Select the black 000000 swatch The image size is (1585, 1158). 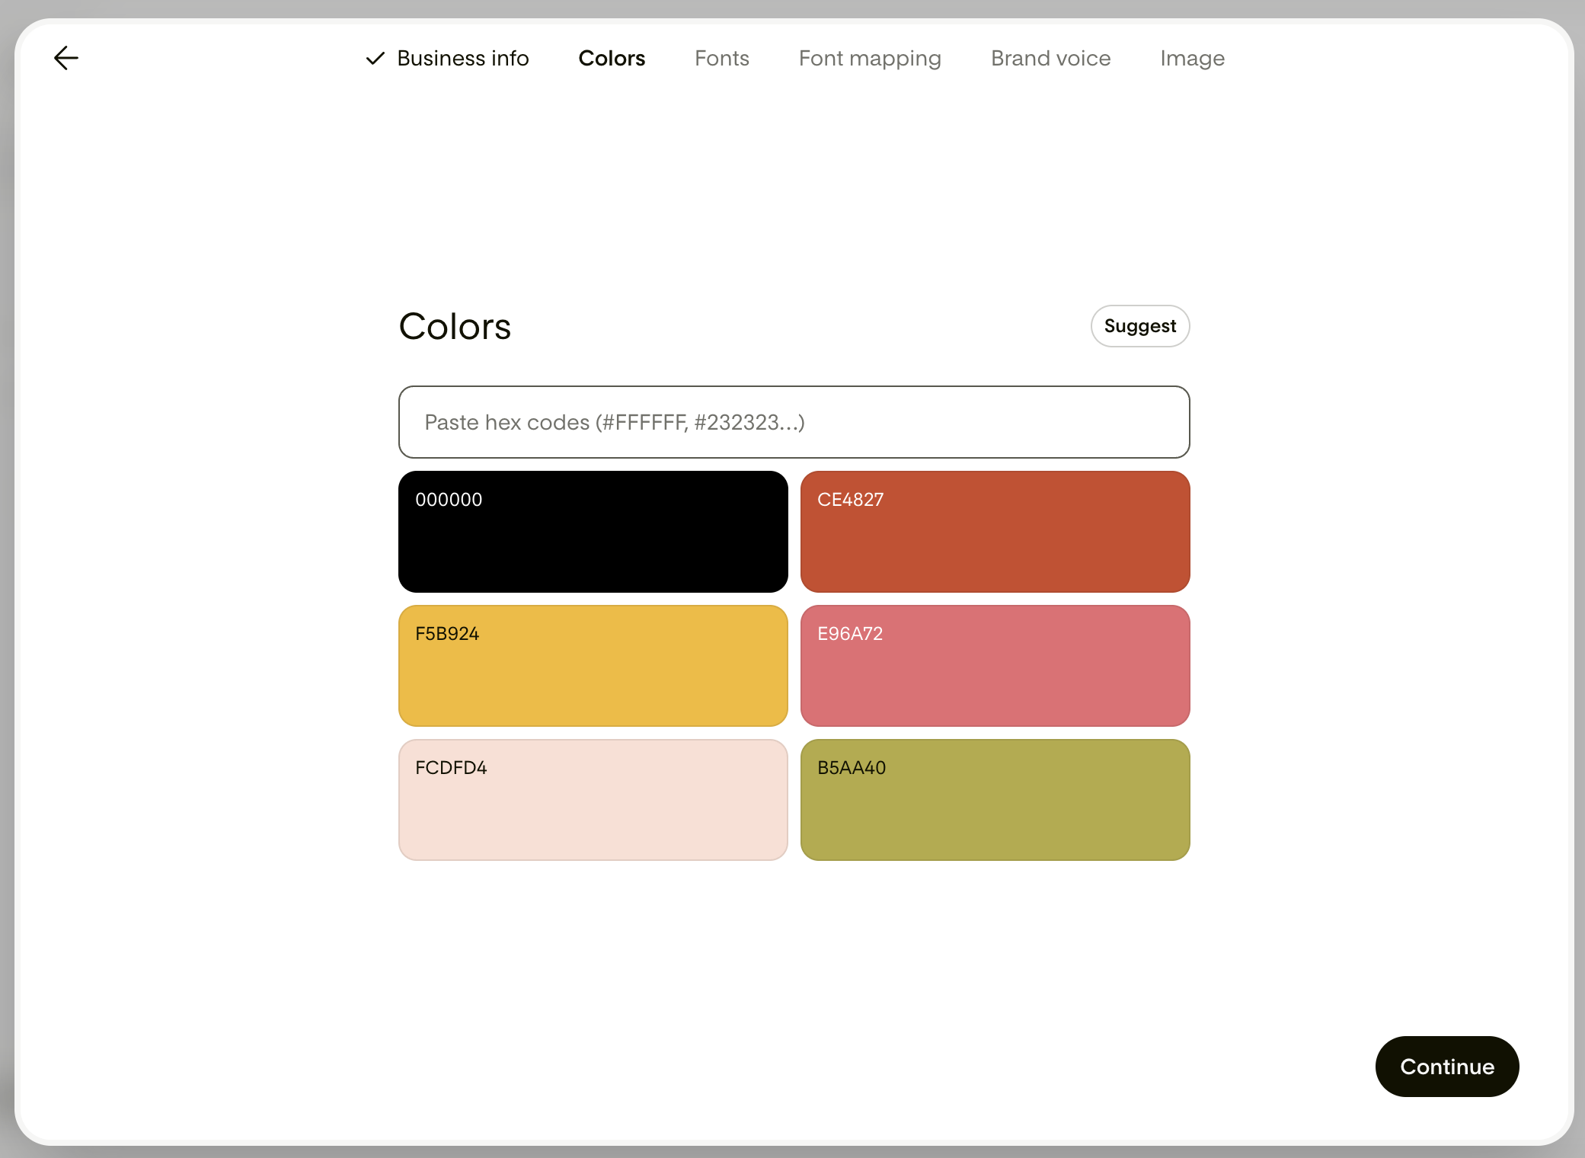tap(593, 532)
